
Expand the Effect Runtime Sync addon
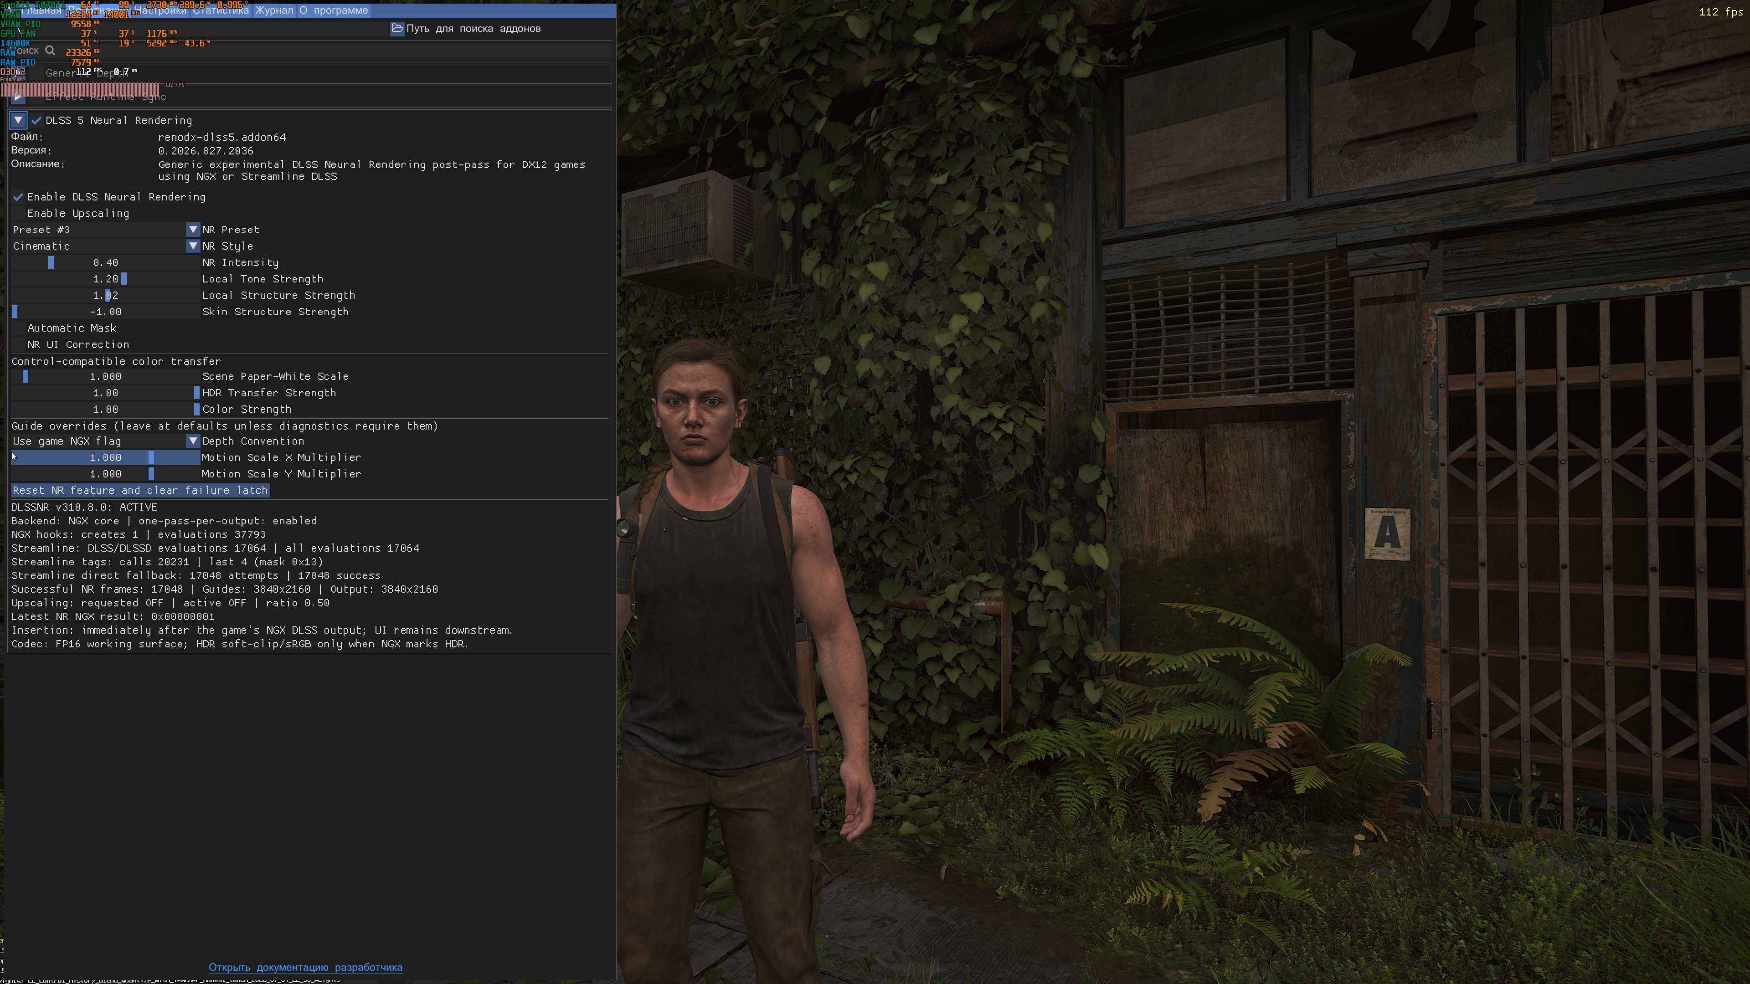18,97
